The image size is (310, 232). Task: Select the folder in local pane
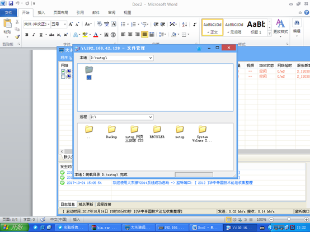click(89, 73)
